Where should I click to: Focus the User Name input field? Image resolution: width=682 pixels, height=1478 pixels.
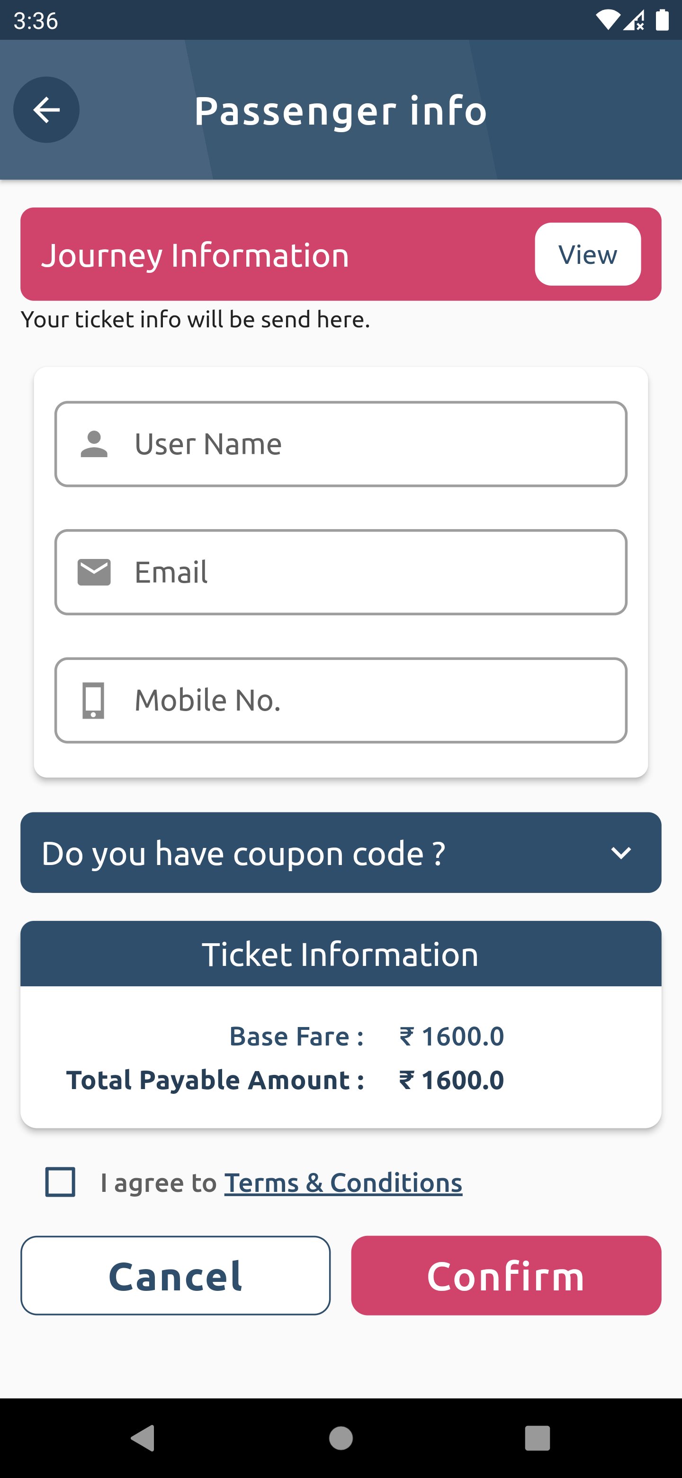(367, 444)
